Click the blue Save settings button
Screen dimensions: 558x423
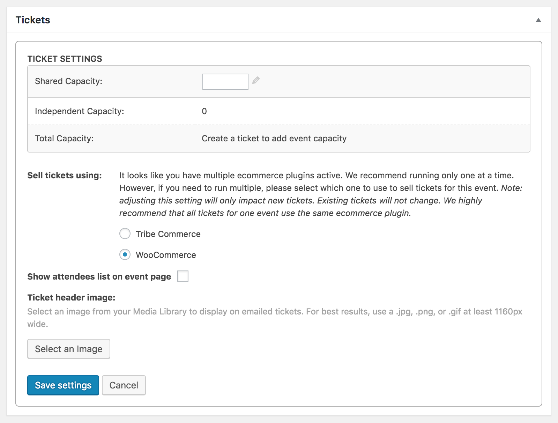tap(63, 385)
